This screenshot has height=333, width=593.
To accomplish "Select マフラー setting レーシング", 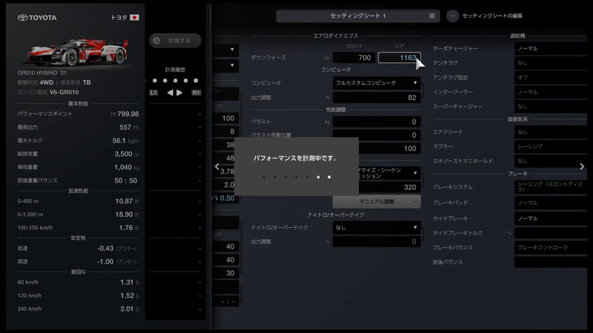I will tap(550, 147).
